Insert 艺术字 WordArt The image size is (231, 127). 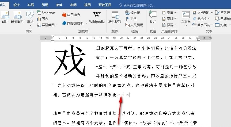(200, 19)
